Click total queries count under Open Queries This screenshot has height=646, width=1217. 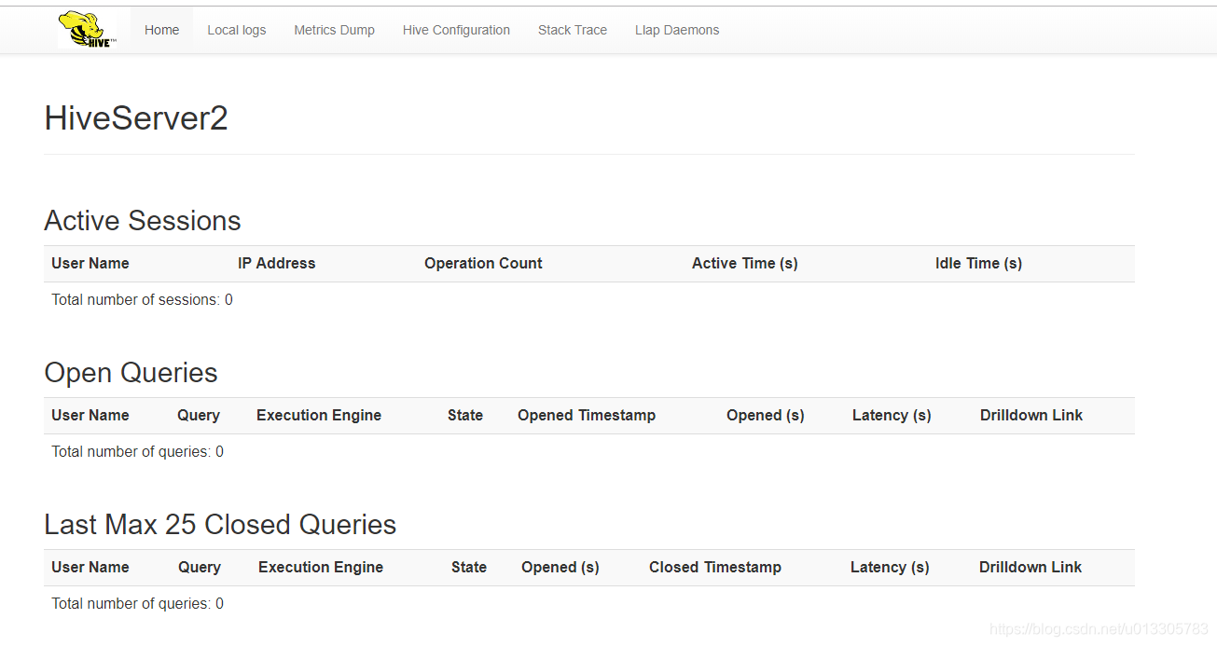point(137,451)
